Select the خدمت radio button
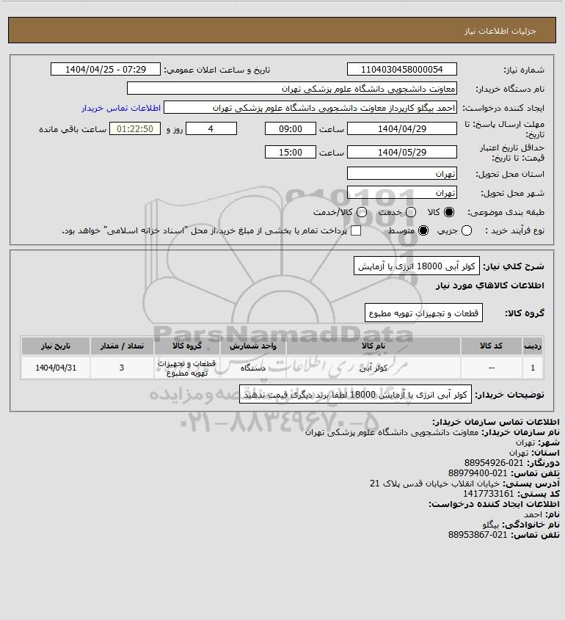The height and width of the screenshot is (620, 565). click(x=411, y=212)
